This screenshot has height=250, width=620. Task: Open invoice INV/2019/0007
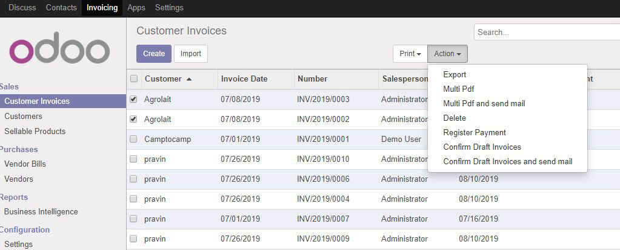click(x=324, y=219)
